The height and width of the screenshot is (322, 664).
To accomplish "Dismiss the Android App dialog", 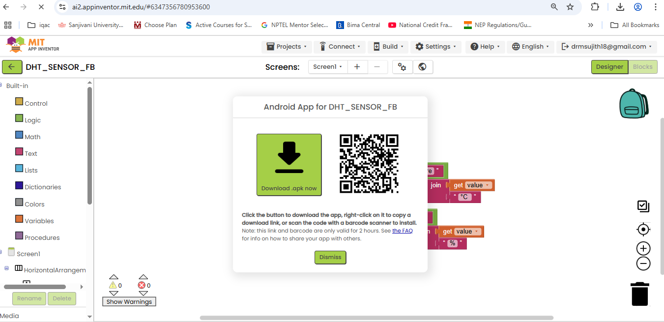I will [330, 257].
